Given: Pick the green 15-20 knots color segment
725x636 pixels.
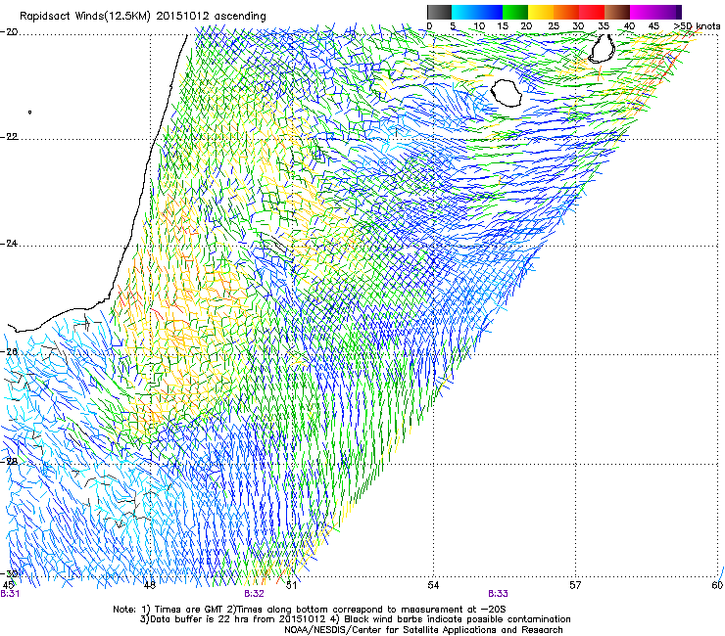Looking at the screenshot, I should click(515, 12).
